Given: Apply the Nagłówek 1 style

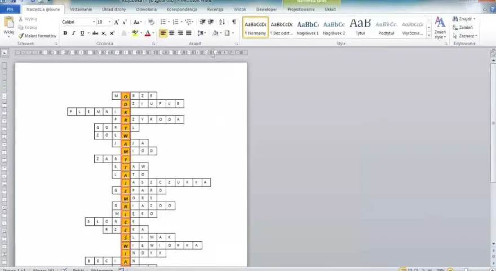Looking at the screenshot, I should [308, 28].
